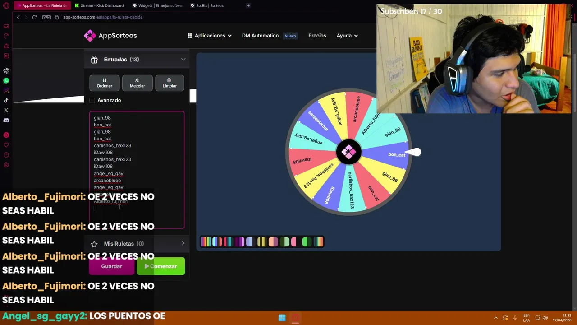Click the Guardar button
Image resolution: width=577 pixels, height=325 pixels.
[111, 266]
